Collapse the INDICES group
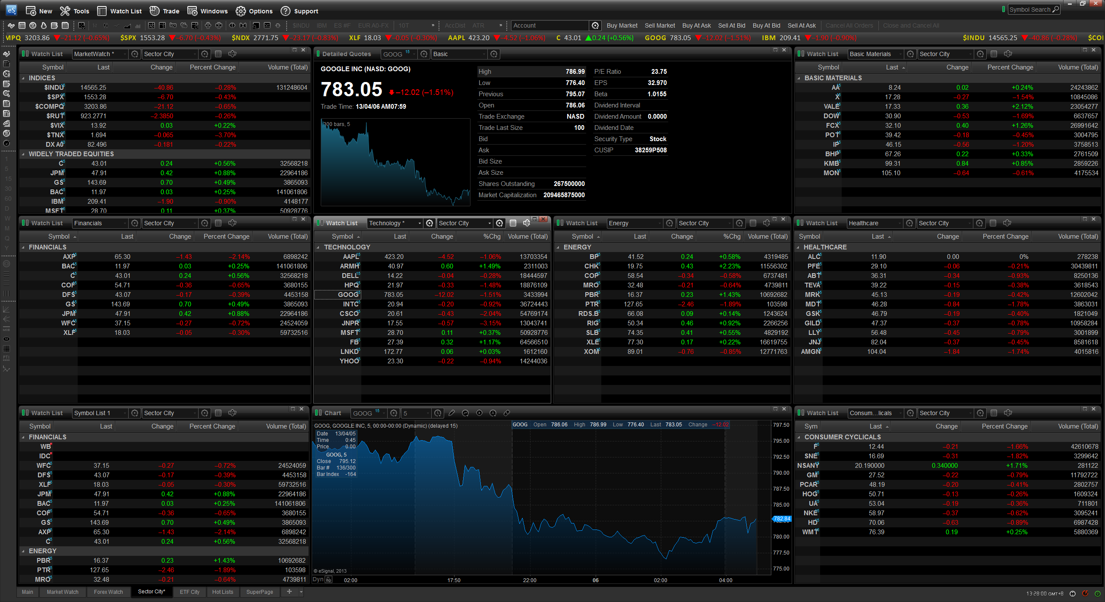Viewport: 1105px width, 602px height. 23,78
